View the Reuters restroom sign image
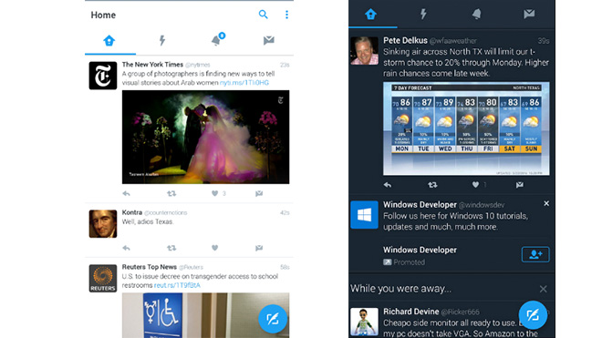Viewport: 602px width, 338px height. coord(205,315)
